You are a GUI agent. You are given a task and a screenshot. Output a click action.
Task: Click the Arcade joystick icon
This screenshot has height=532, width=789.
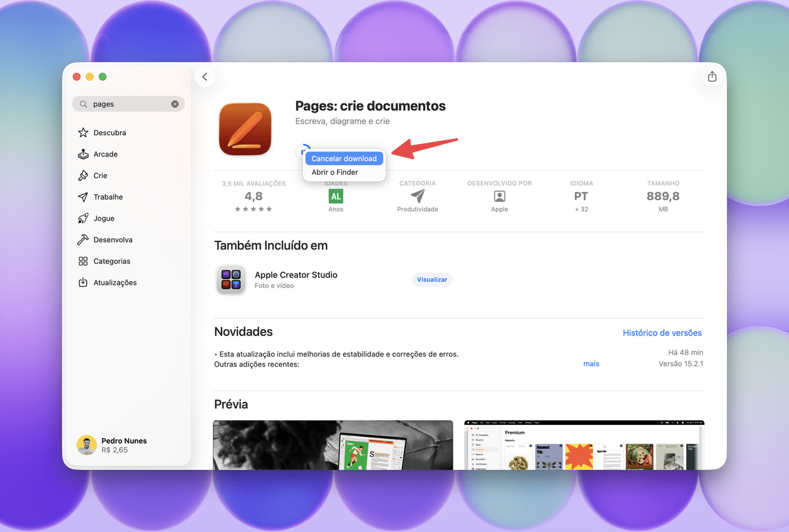[83, 154]
